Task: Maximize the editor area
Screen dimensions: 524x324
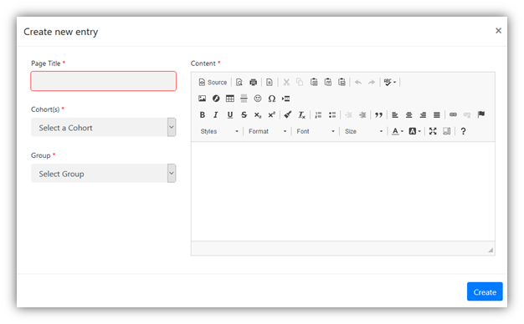Action: click(433, 131)
